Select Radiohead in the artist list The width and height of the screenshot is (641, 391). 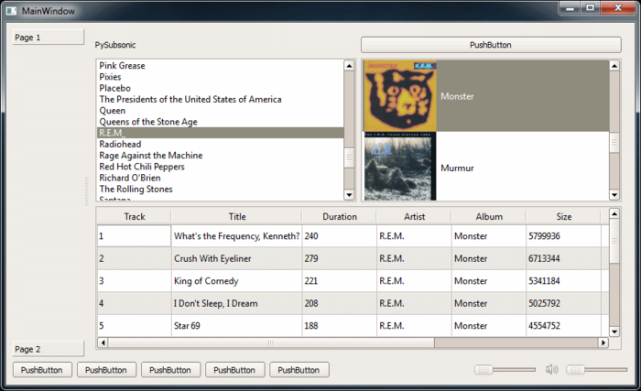click(221, 144)
